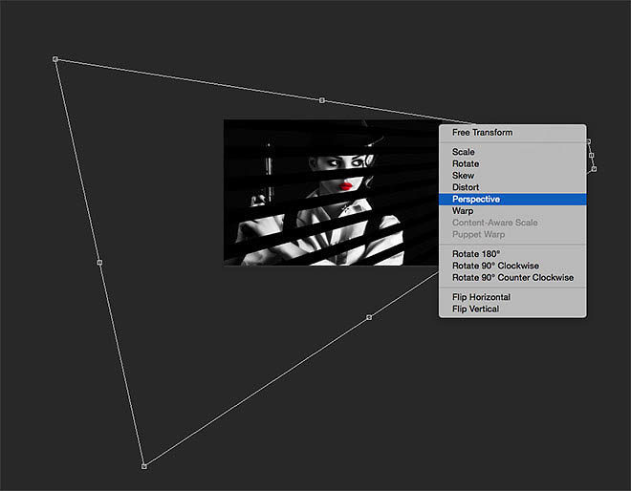
Task: Click the highlighted Perspective option
Action: (476, 200)
